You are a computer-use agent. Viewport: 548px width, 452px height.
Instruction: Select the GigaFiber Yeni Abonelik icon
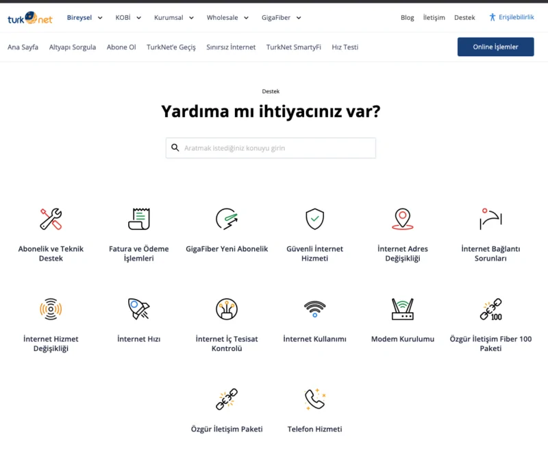pos(227,219)
